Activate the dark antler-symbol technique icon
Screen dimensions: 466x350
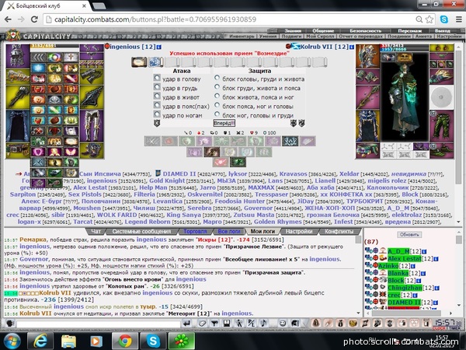click(x=290, y=141)
